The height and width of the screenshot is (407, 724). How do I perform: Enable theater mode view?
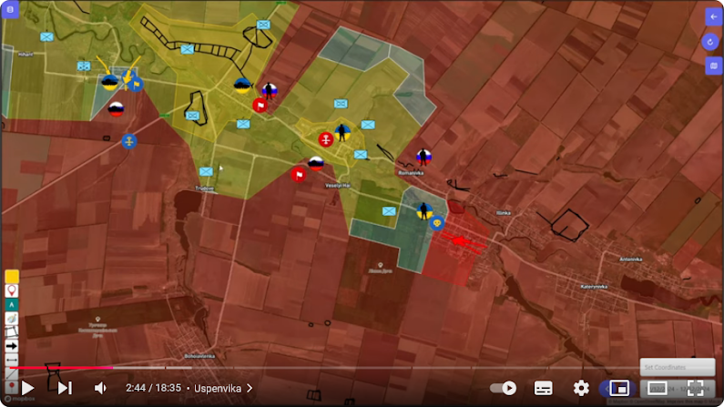[657, 388]
